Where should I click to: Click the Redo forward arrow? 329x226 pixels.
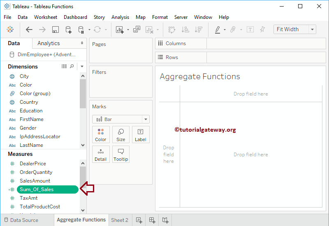pos(42,30)
